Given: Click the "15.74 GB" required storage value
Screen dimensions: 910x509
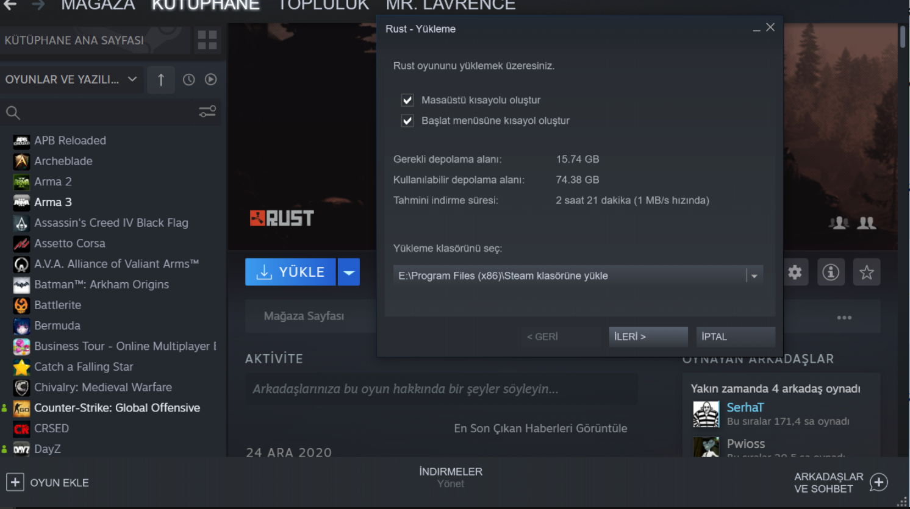Looking at the screenshot, I should [x=578, y=159].
